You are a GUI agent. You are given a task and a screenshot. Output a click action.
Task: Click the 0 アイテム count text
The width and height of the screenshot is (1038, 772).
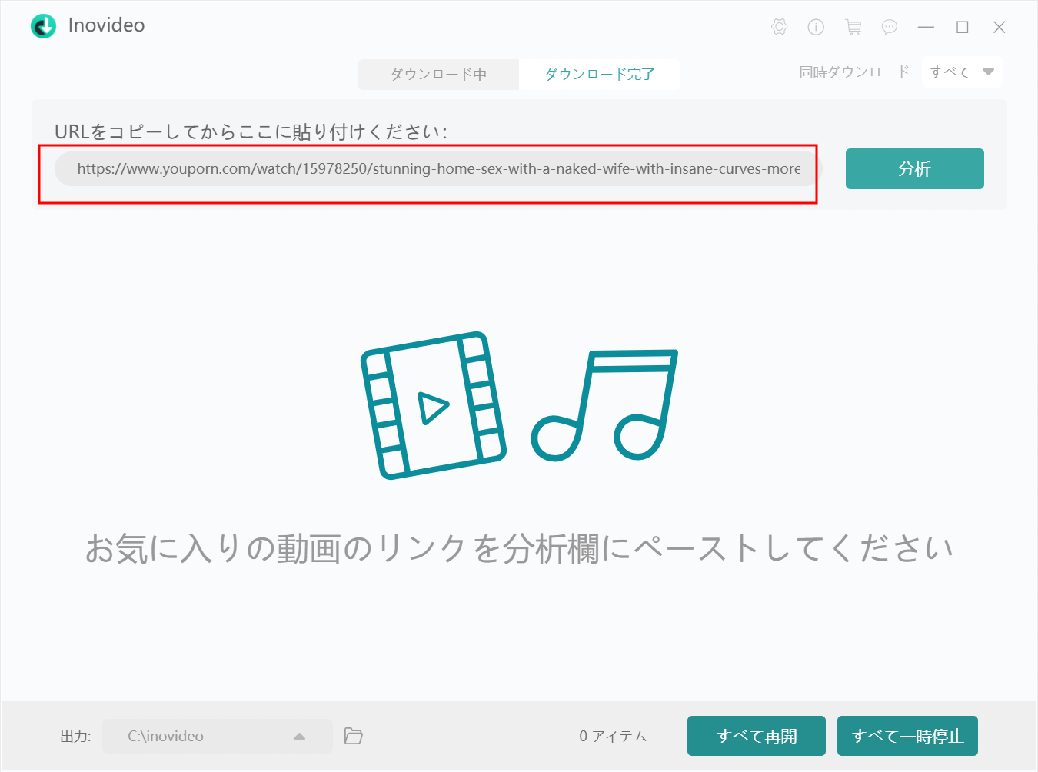pos(613,736)
